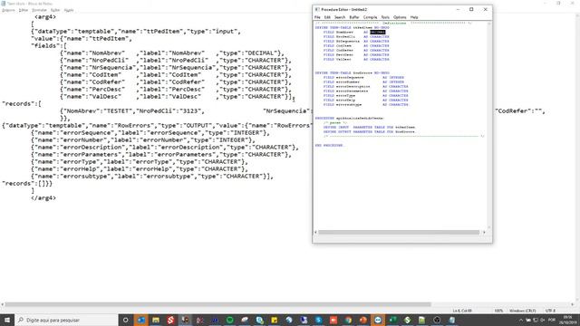Screen dimensions: 580x326
Task: Minimize the Procedure Editor window
Action: click(x=458, y=10)
